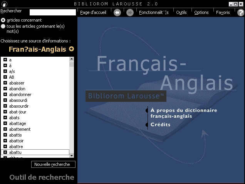Expand the 'a/s' entry
The width and height of the screenshot is (245, 184).
[x=5, y=71]
